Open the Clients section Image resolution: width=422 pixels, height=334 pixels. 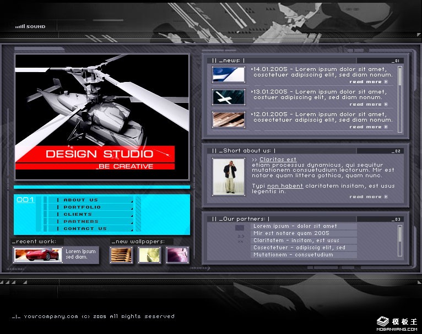(x=78, y=214)
